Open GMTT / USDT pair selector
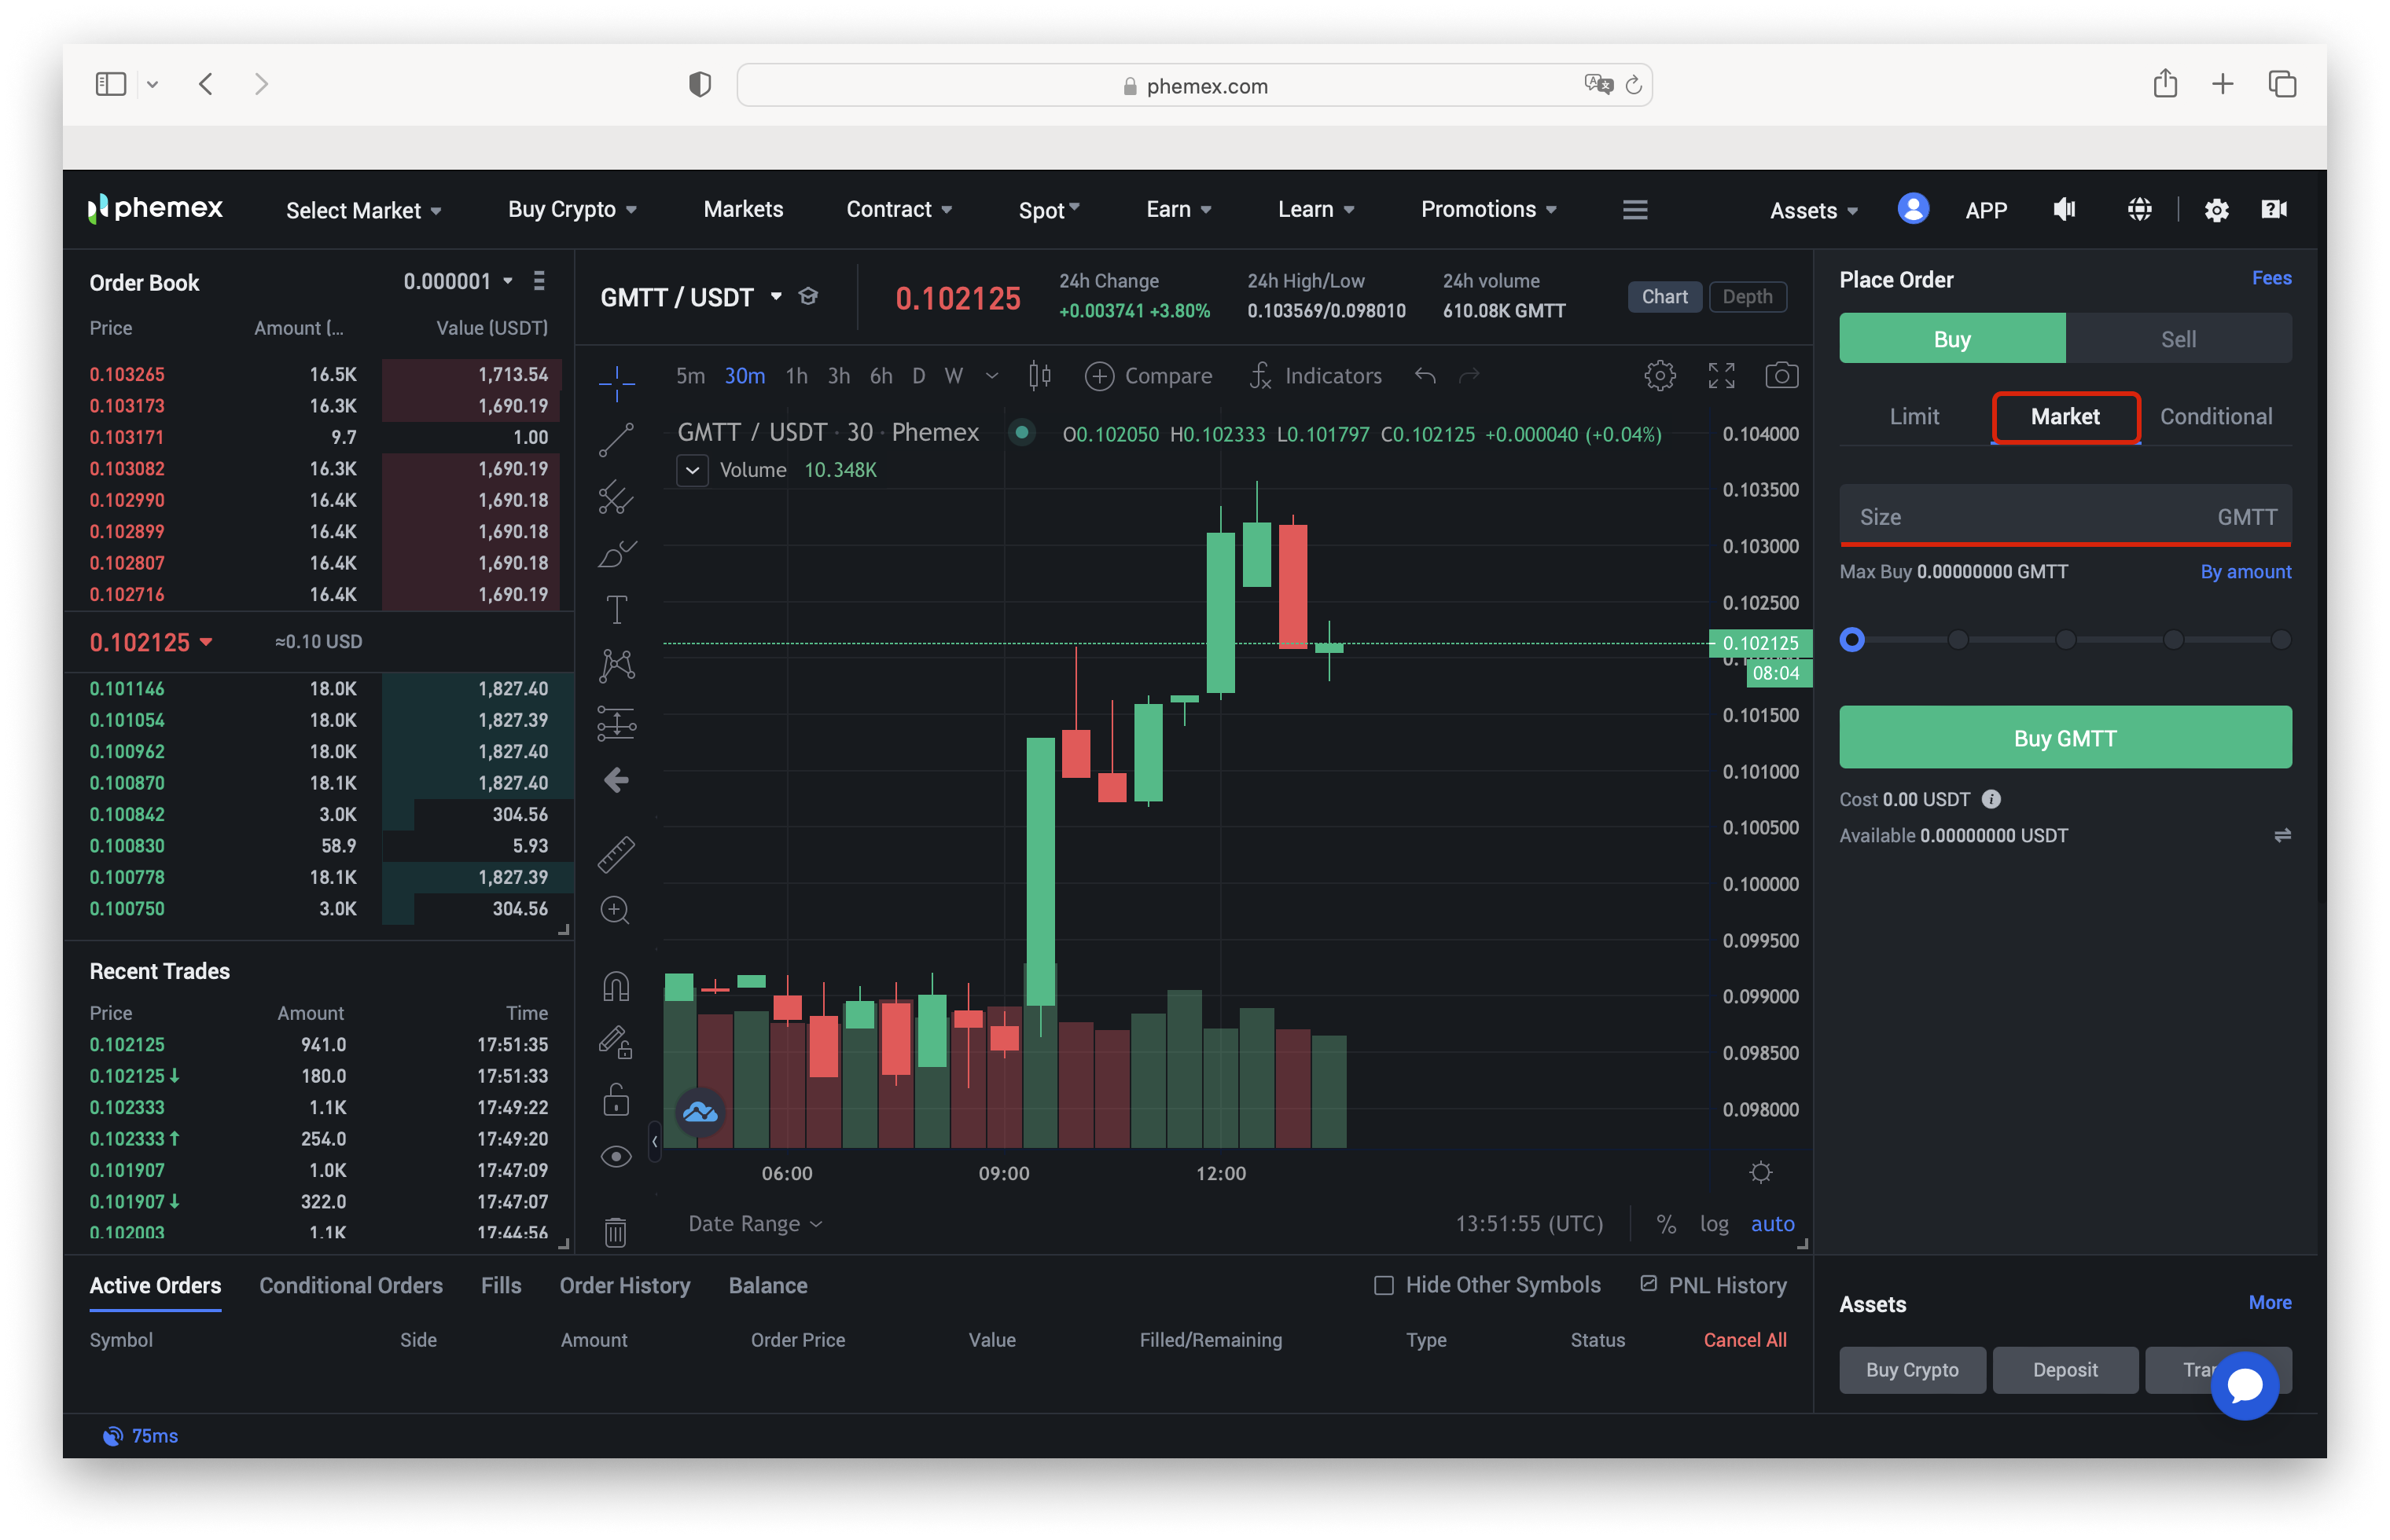Viewport: 2390px width, 1540px height. (690, 297)
